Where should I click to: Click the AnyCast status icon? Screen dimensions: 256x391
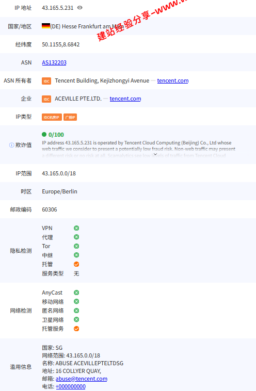[76, 292]
